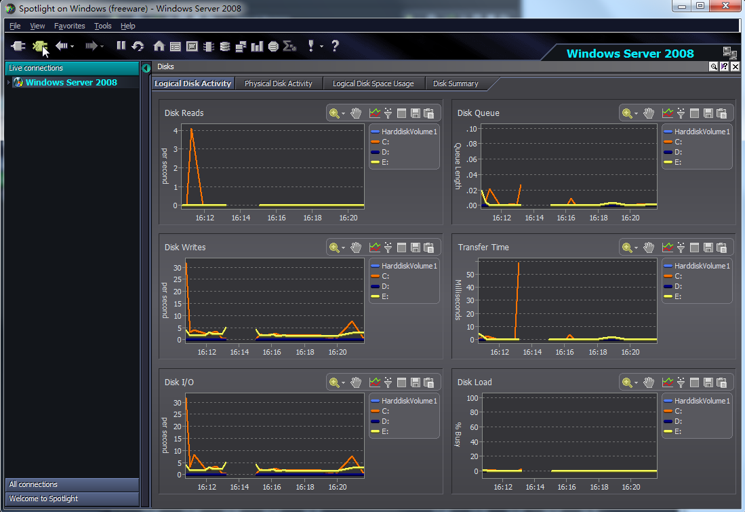Open the zoom dropdown arrow in Transfer Time
Screen dimensions: 745x512
pyautogui.click(x=636, y=248)
